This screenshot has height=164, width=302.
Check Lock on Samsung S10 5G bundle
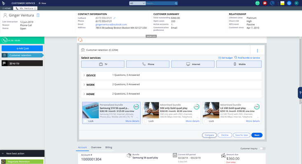(86, 121)
